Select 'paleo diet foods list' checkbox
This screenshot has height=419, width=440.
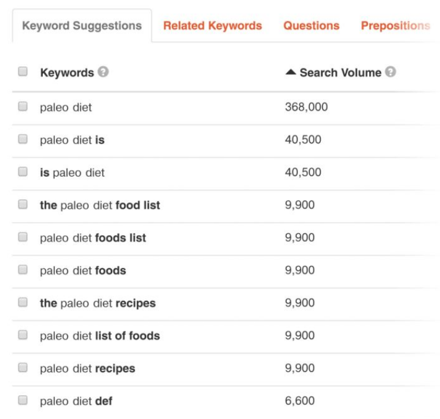click(23, 237)
